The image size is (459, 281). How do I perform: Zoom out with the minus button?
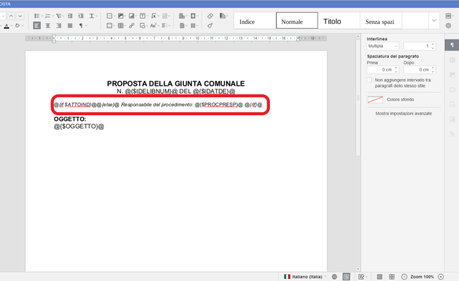pyautogui.click(x=404, y=276)
